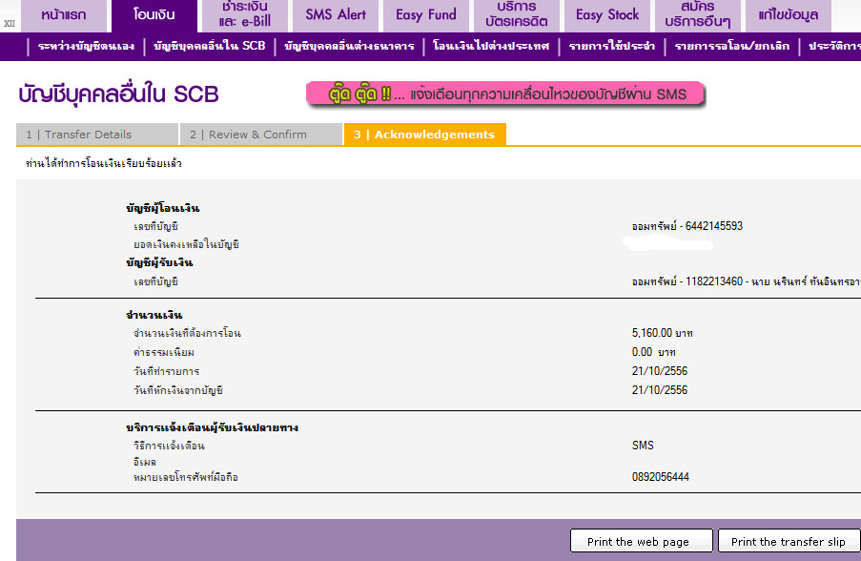The image size is (861, 561).
Task: Open the ประวัติการ submenu item
Action: tap(834, 46)
